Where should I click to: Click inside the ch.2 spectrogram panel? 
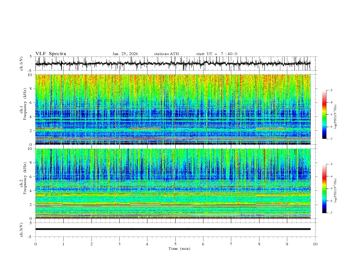pos(173,184)
